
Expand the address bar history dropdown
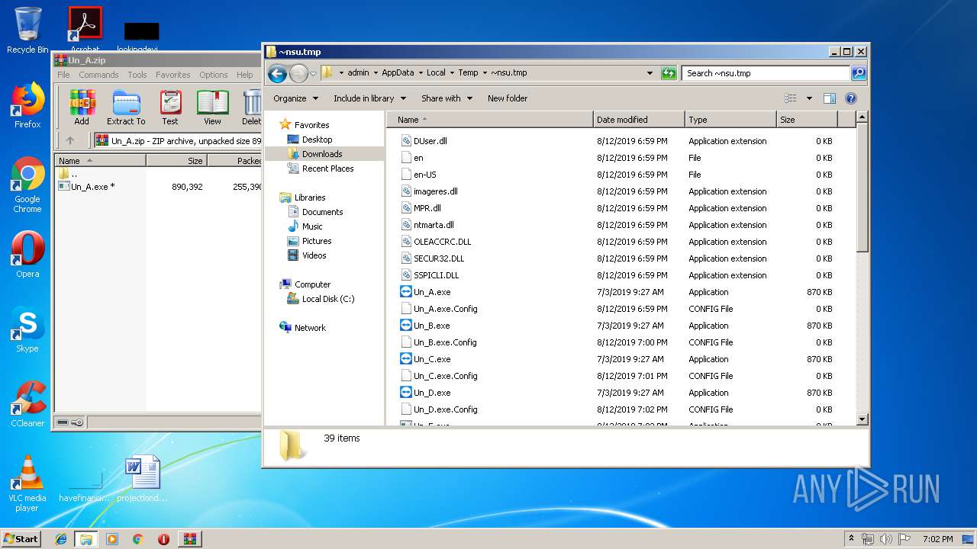pyautogui.click(x=650, y=73)
